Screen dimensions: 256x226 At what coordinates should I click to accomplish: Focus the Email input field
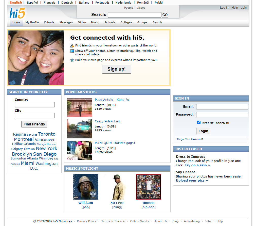coord(222,107)
